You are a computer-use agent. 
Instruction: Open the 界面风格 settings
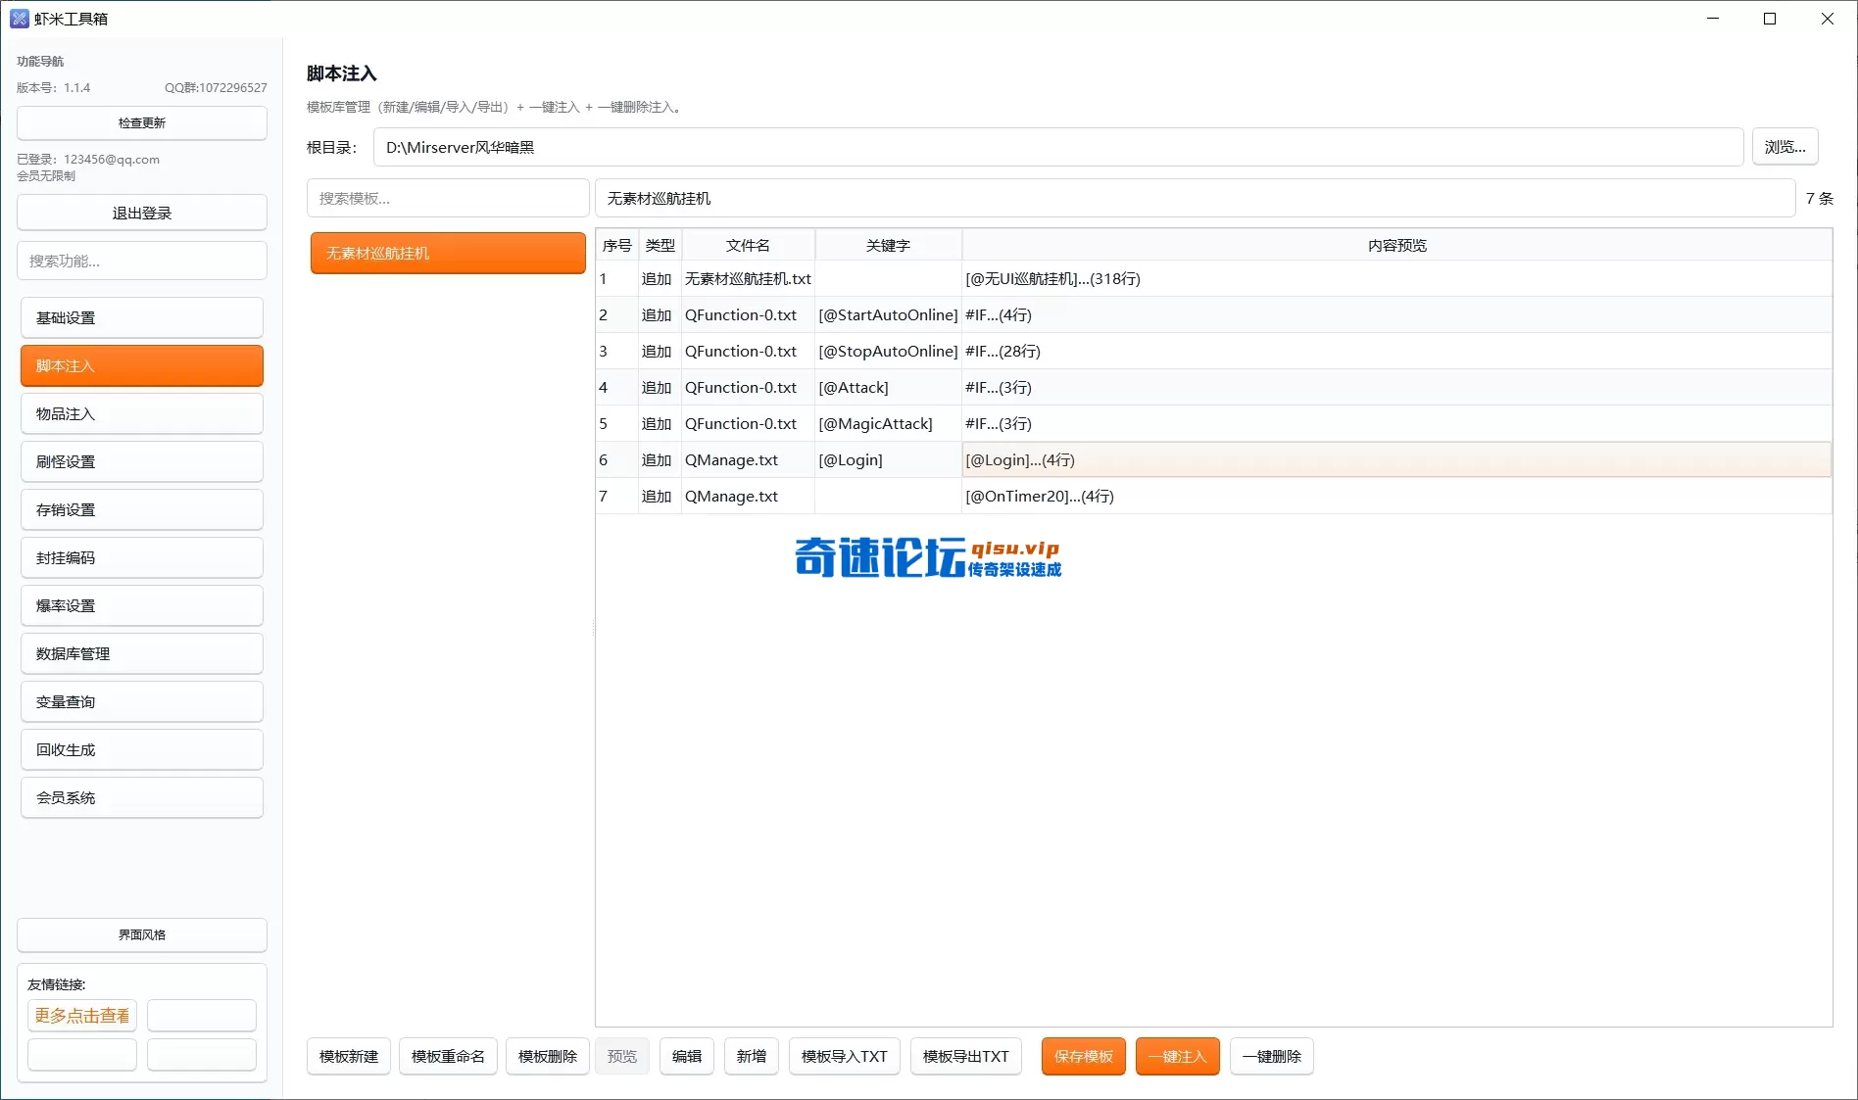[x=141, y=934]
